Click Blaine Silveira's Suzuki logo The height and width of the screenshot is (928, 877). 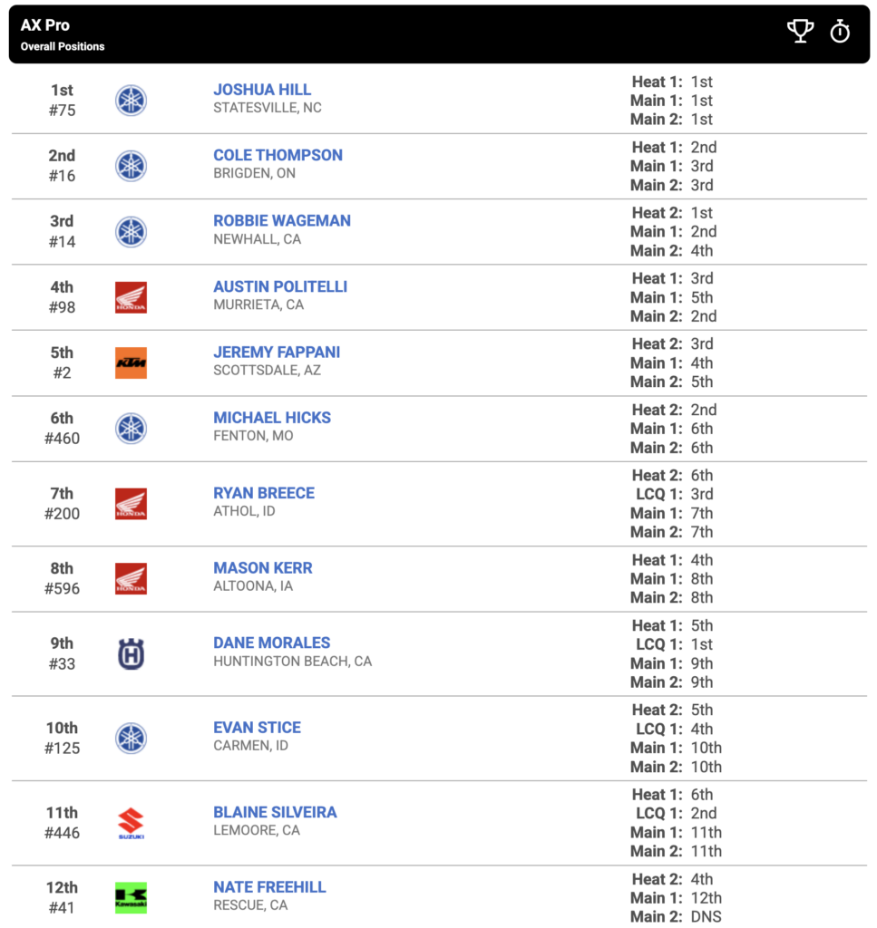click(x=131, y=823)
